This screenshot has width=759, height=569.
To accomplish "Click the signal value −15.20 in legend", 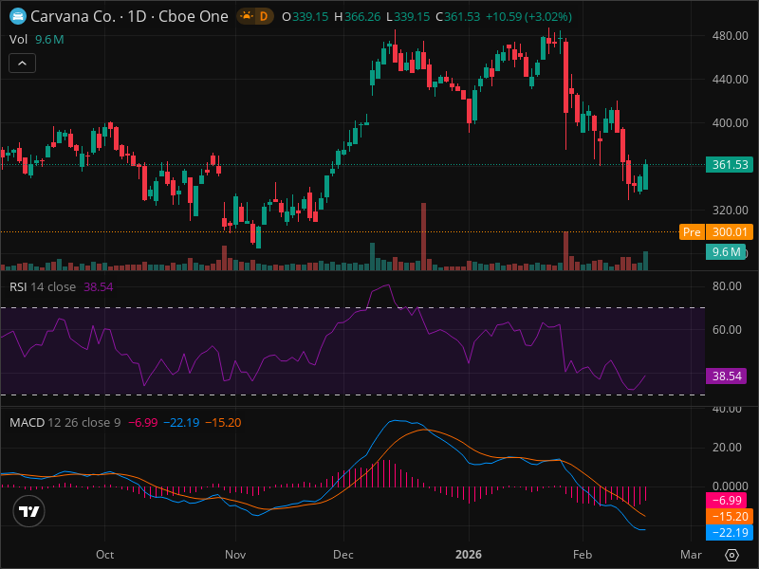I will [x=223, y=422].
